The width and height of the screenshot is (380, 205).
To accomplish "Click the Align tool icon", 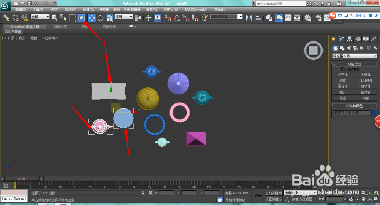I will pyautogui.click(x=258, y=18).
